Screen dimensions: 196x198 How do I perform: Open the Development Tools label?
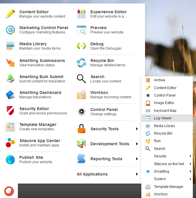110,144
